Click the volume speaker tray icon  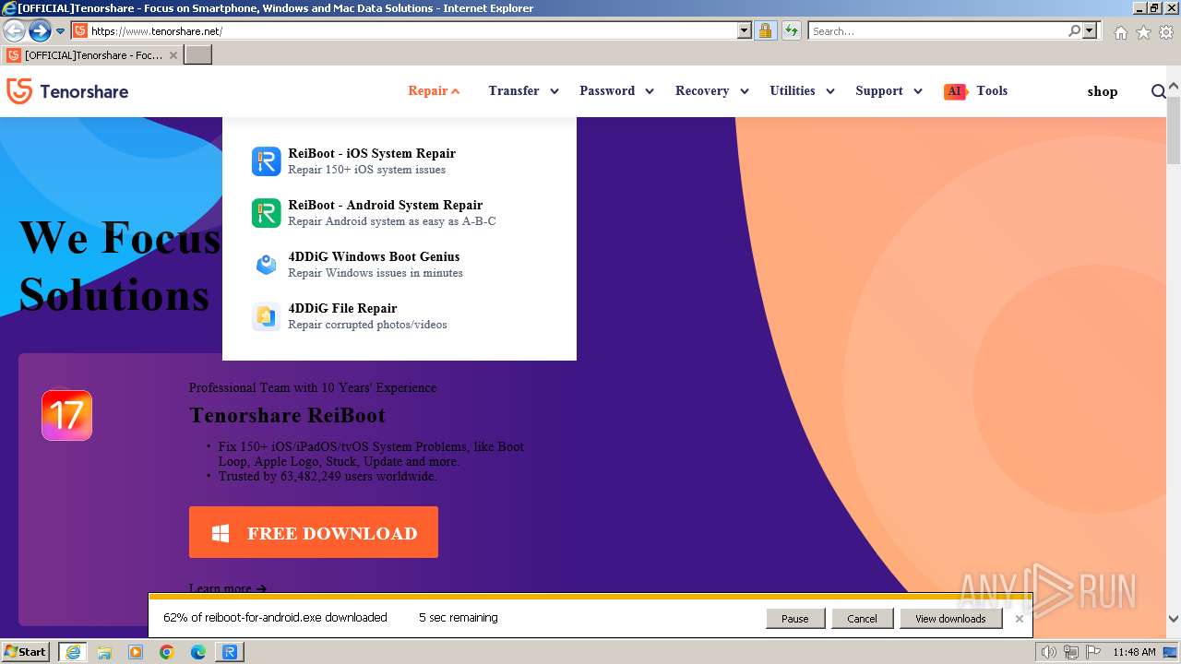pyautogui.click(x=1048, y=652)
